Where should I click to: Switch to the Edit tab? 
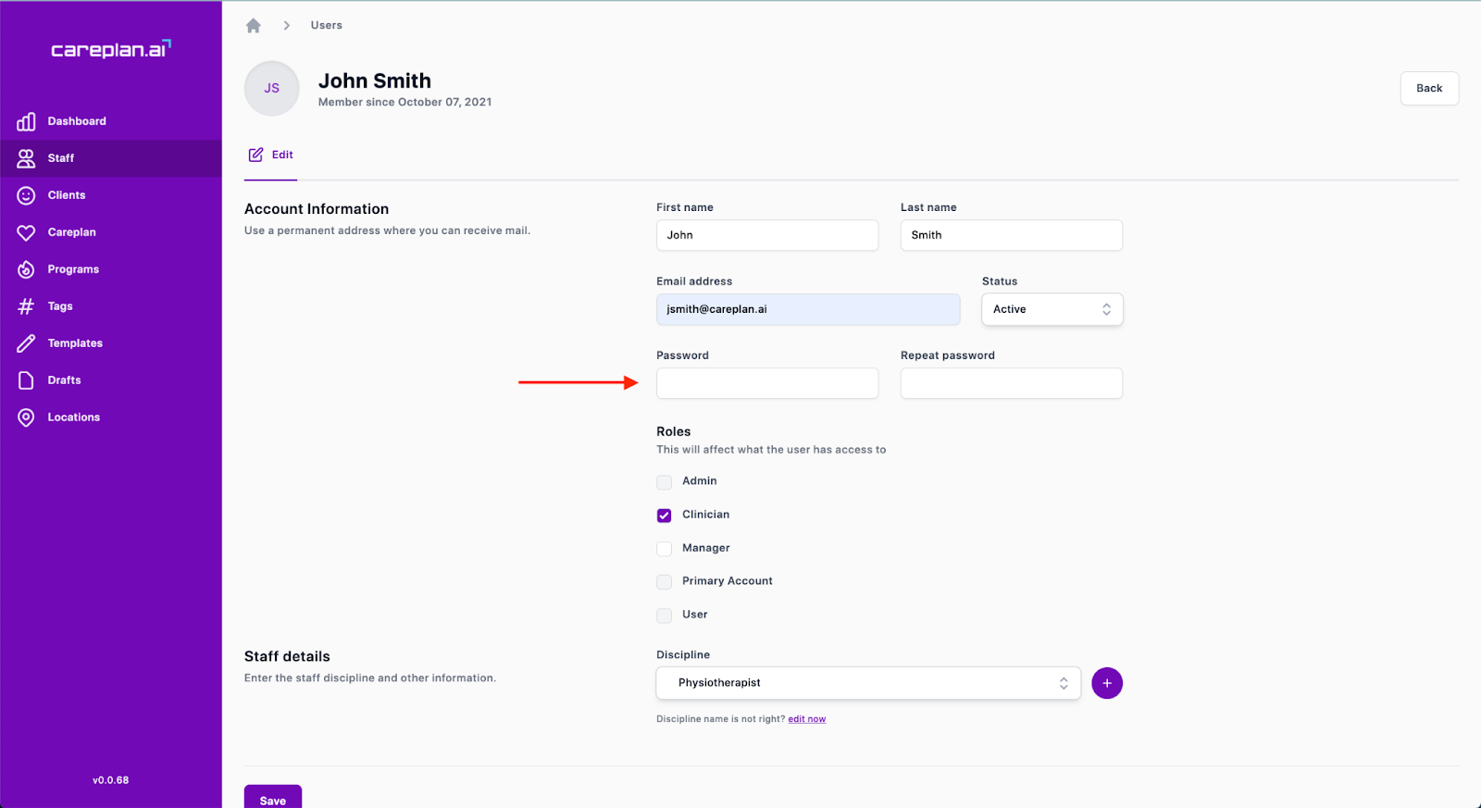[271, 155]
